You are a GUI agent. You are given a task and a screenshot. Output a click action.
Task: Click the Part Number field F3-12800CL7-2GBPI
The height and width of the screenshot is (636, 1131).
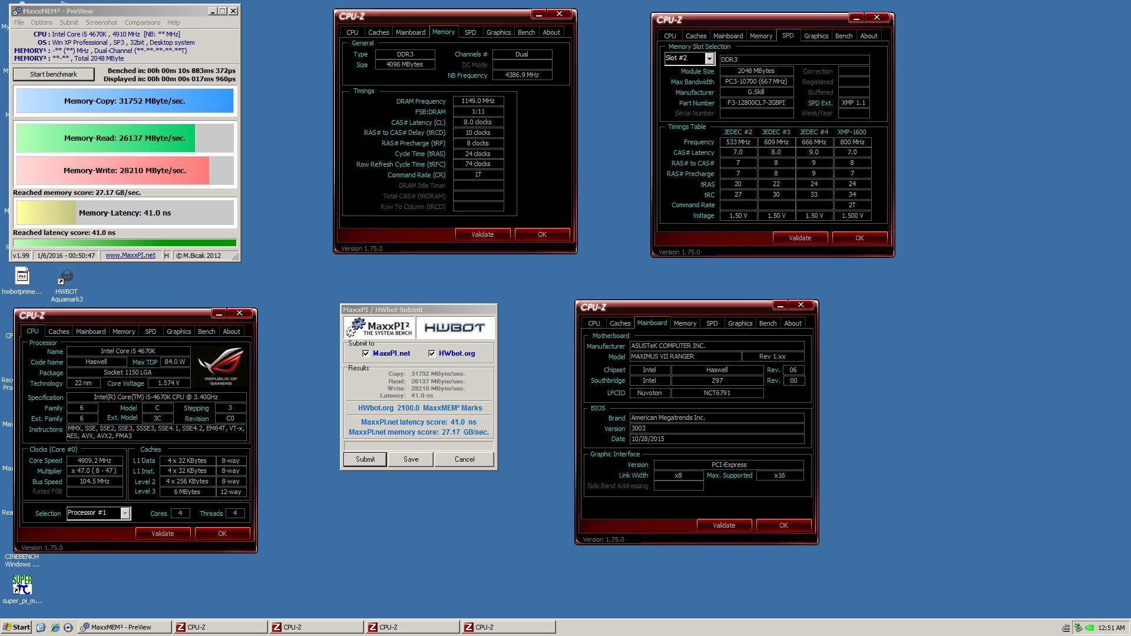[x=756, y=103]
